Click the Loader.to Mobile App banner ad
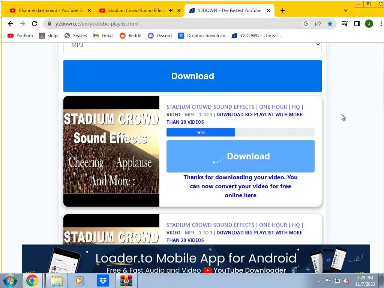The image size is (384, 288). pyautogui.click(x=196, y=259)
